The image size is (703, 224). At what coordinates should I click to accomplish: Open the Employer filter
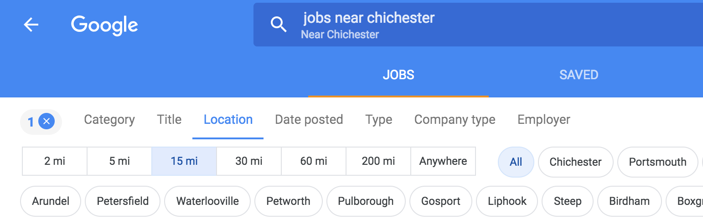[x=543, y=120]
